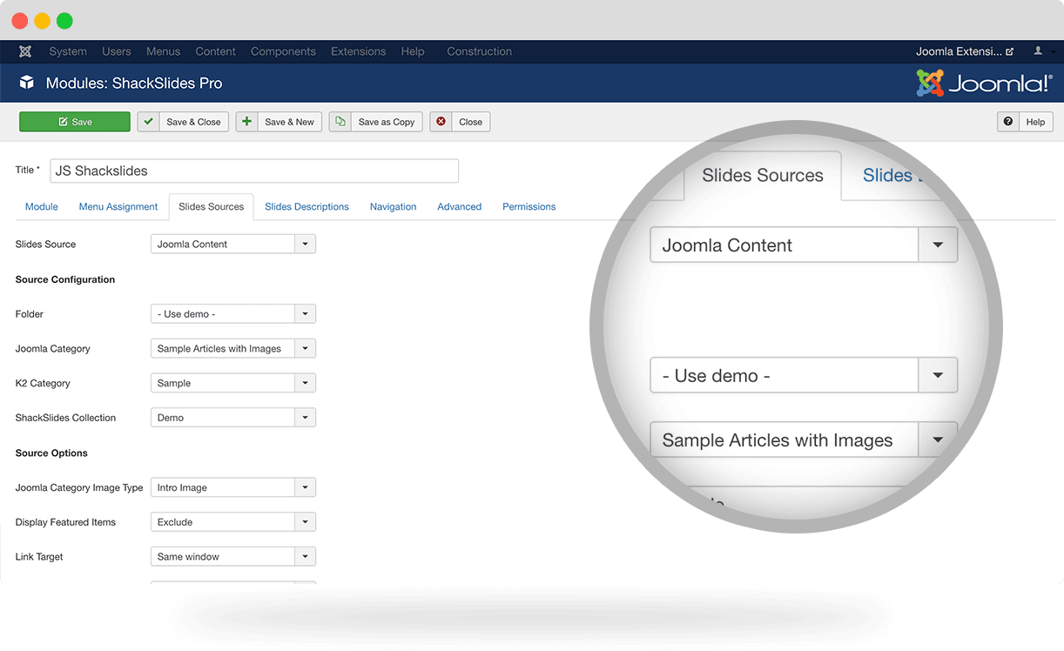Viewport: 1064px width, 651px height.
Task: Click the Save as Copy duplicate icon
Action: [x=340, y=122]
